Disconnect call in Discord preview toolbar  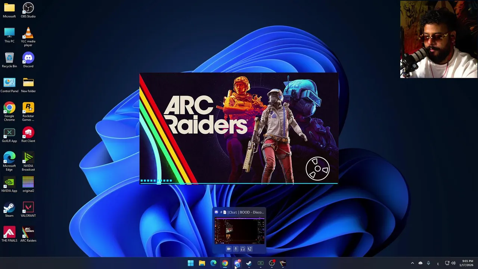point(250,249)
